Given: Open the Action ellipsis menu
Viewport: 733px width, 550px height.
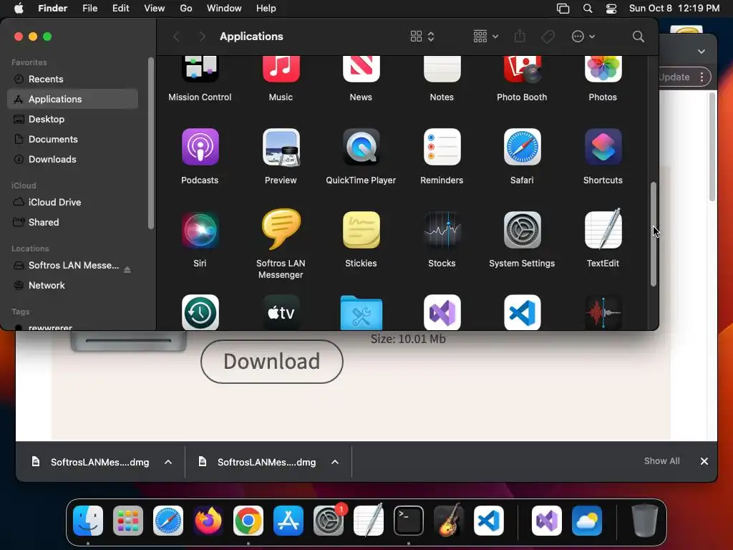Looking at the screenshot, I should [x=583, y=37].
